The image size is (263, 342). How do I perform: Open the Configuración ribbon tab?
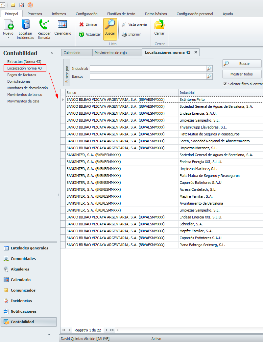[87, 14]
